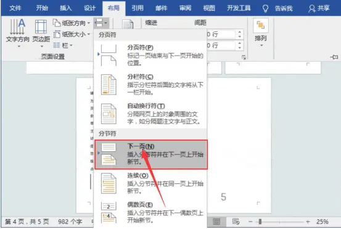Click the page break icon beside 分页符(P)
This screenshot has height=229, width=341.
109,56
